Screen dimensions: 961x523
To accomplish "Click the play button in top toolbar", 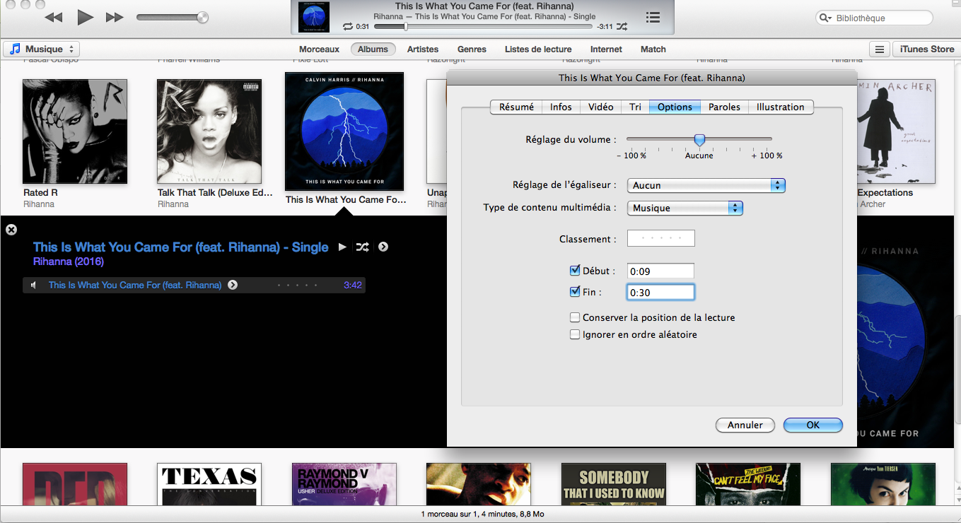I will click(85, 17).
